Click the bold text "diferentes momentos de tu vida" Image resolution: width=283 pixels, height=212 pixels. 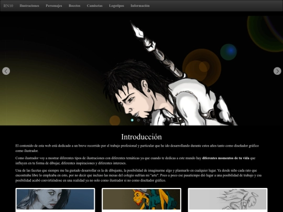[225, 158]
